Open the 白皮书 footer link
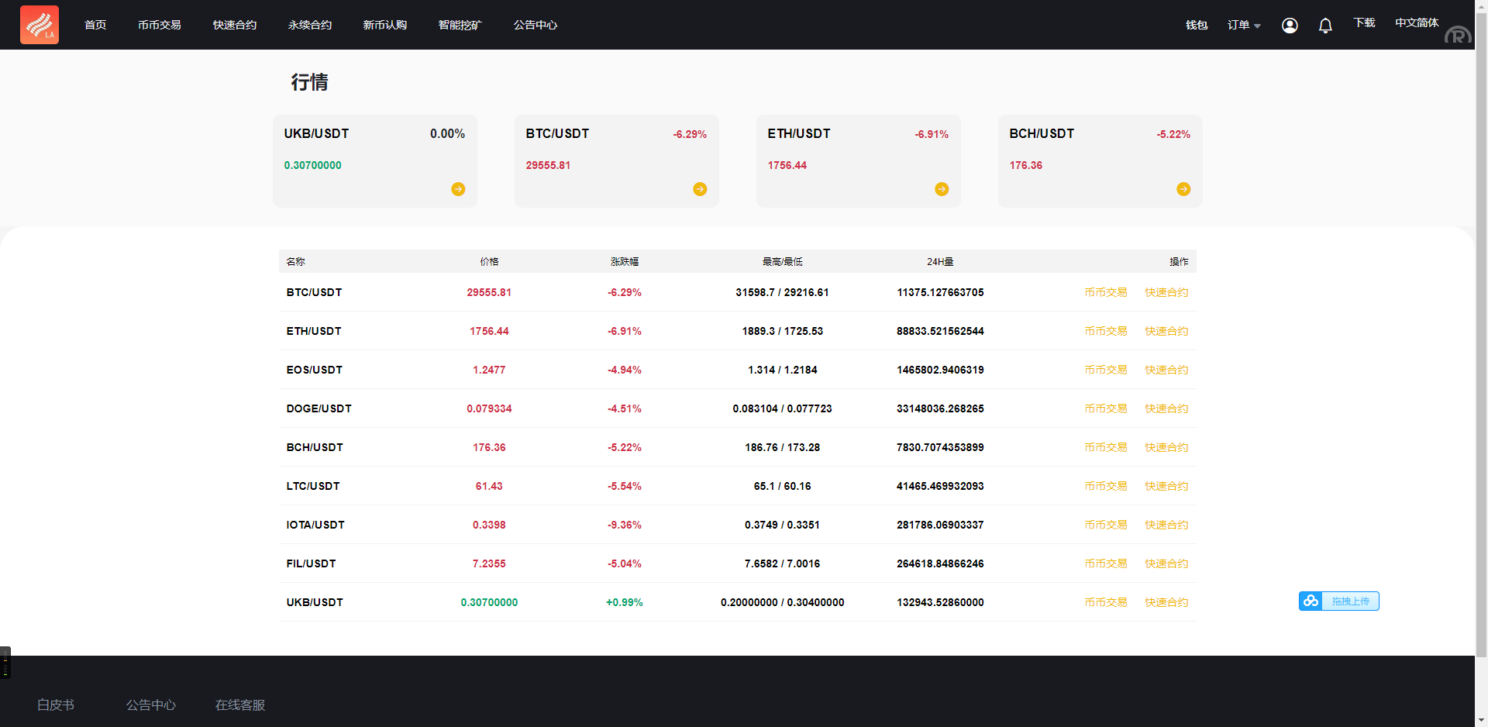This screenshot has height=727, width=1488. (x=56, y=705)
